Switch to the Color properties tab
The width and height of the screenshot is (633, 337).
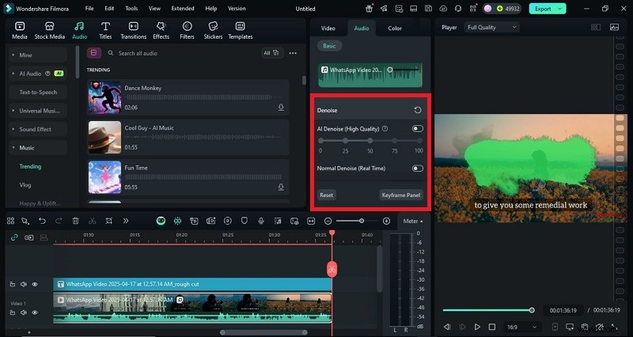(x=395, y=28)
